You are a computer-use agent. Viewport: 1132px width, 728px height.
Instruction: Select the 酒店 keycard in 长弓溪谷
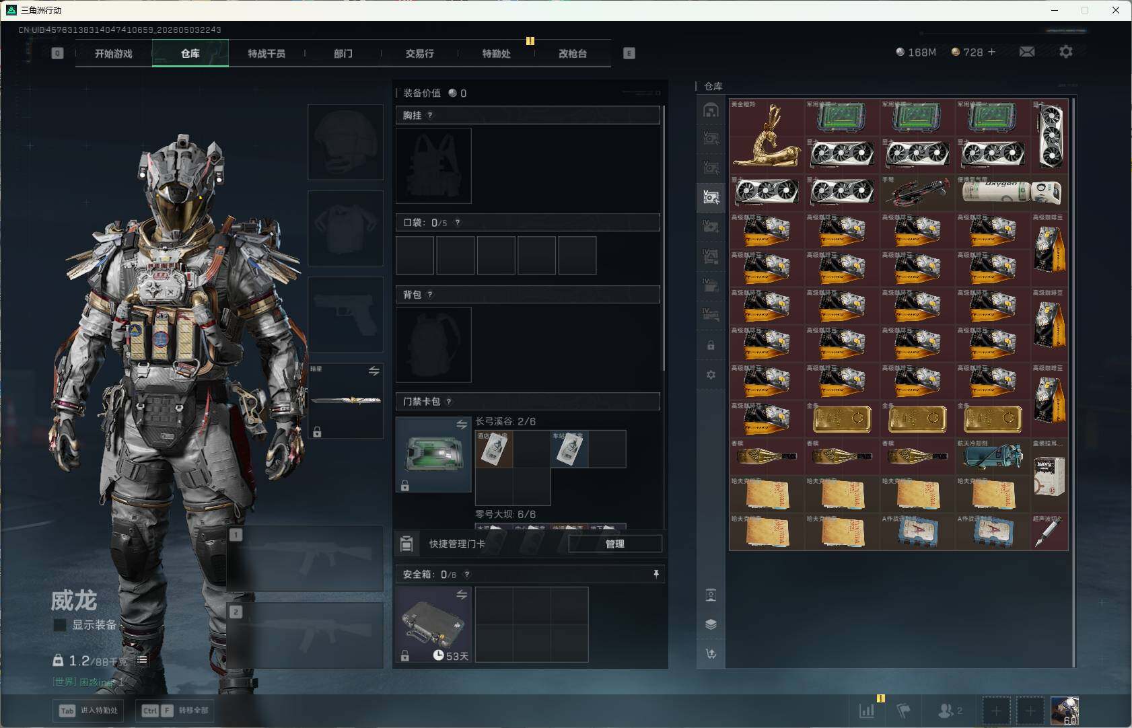click(494, 449)
